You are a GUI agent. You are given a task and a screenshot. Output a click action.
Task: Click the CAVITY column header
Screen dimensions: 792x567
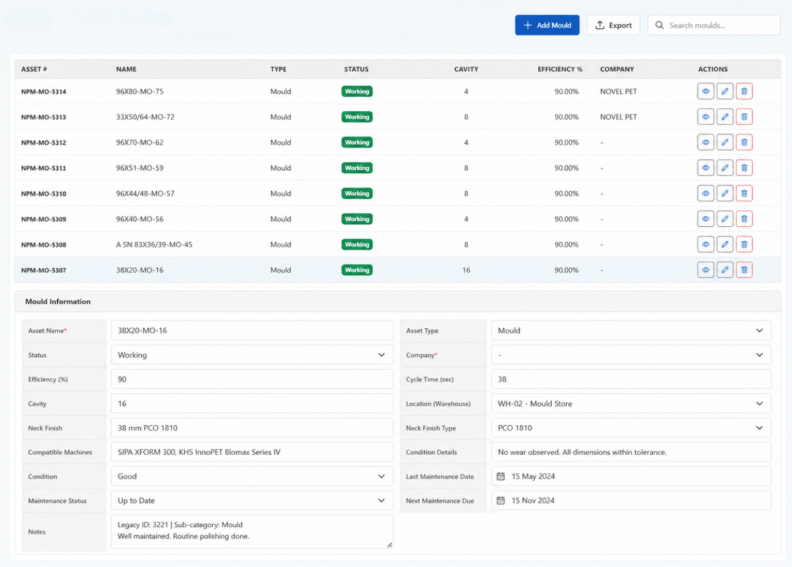pos(466,69)
